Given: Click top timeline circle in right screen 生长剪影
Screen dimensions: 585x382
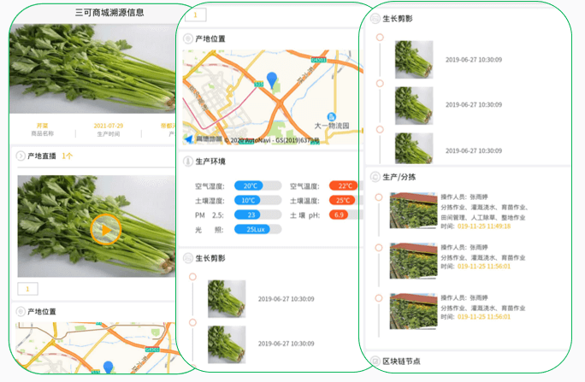Looking at the screenshot, I should click(x=380, y=38).
